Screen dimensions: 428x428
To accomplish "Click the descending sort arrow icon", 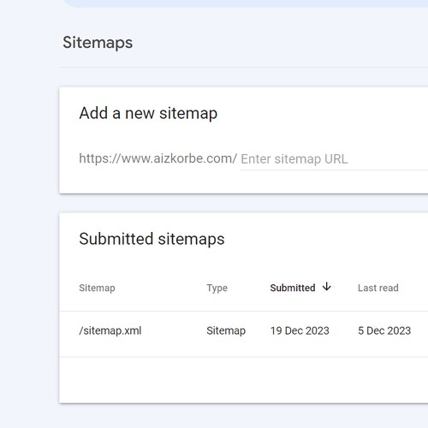I will click(327, 287).
